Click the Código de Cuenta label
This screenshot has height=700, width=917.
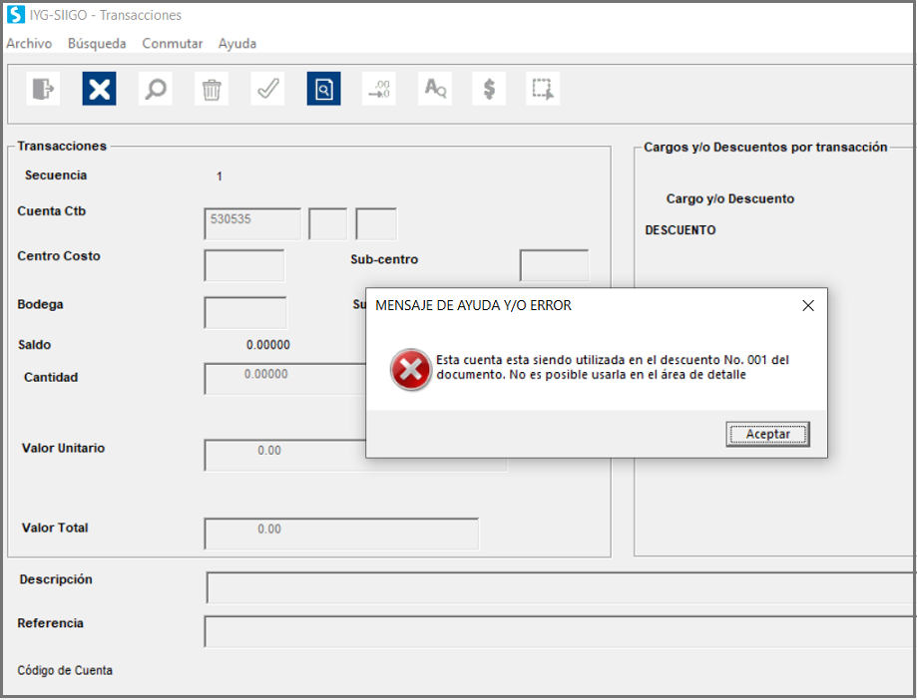pyautogui.click(x=65, y=670)
